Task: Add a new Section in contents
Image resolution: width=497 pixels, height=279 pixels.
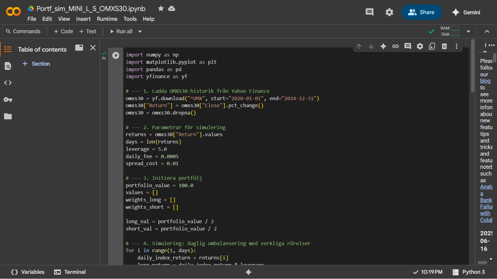Action: coord(36,63)
